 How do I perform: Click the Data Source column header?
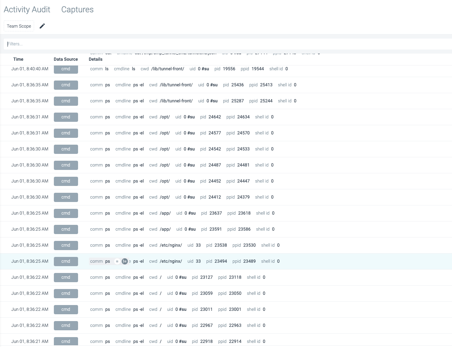pos(66,59)
